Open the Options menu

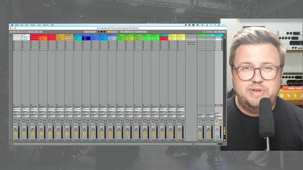(45, 25)
